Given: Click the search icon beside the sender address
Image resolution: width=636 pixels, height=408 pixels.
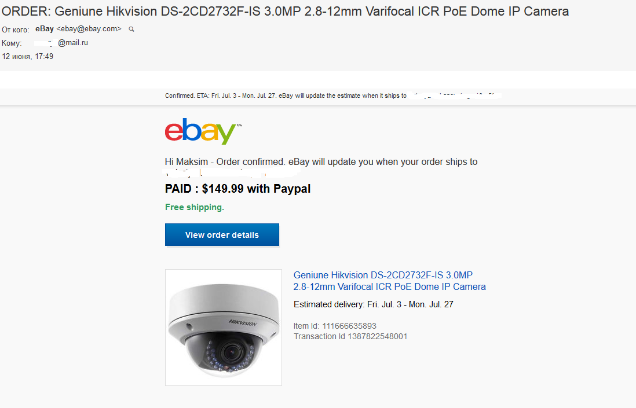Looking at the screenshot, I should pos(131,29).
